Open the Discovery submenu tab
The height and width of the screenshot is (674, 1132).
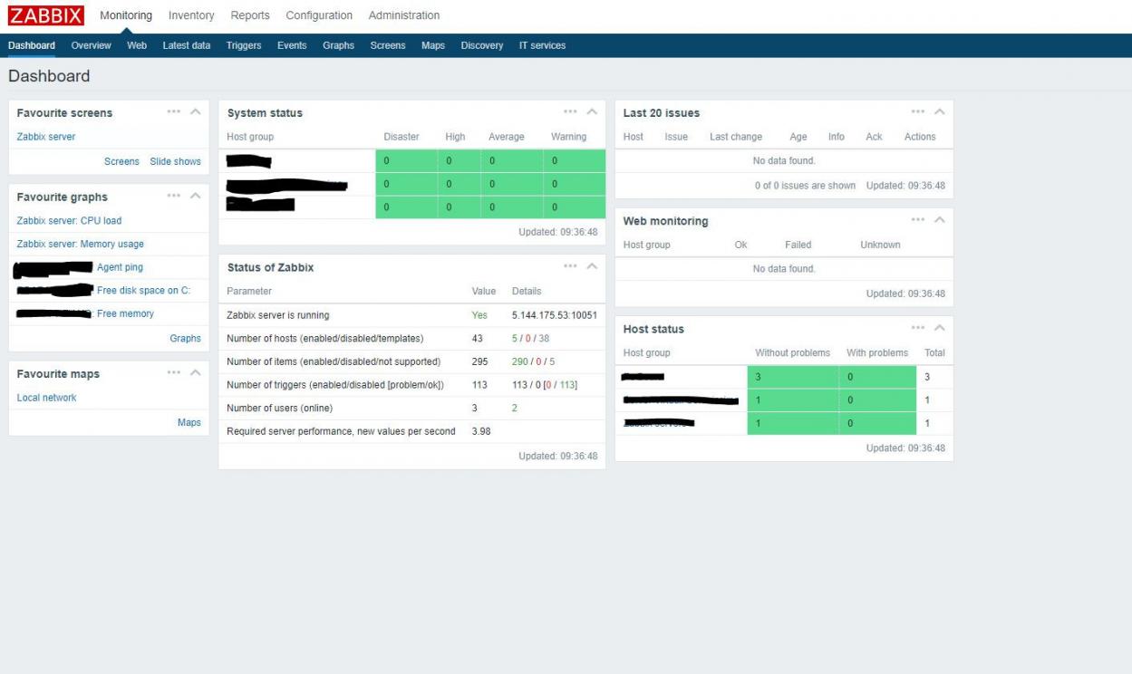(482, 45)
